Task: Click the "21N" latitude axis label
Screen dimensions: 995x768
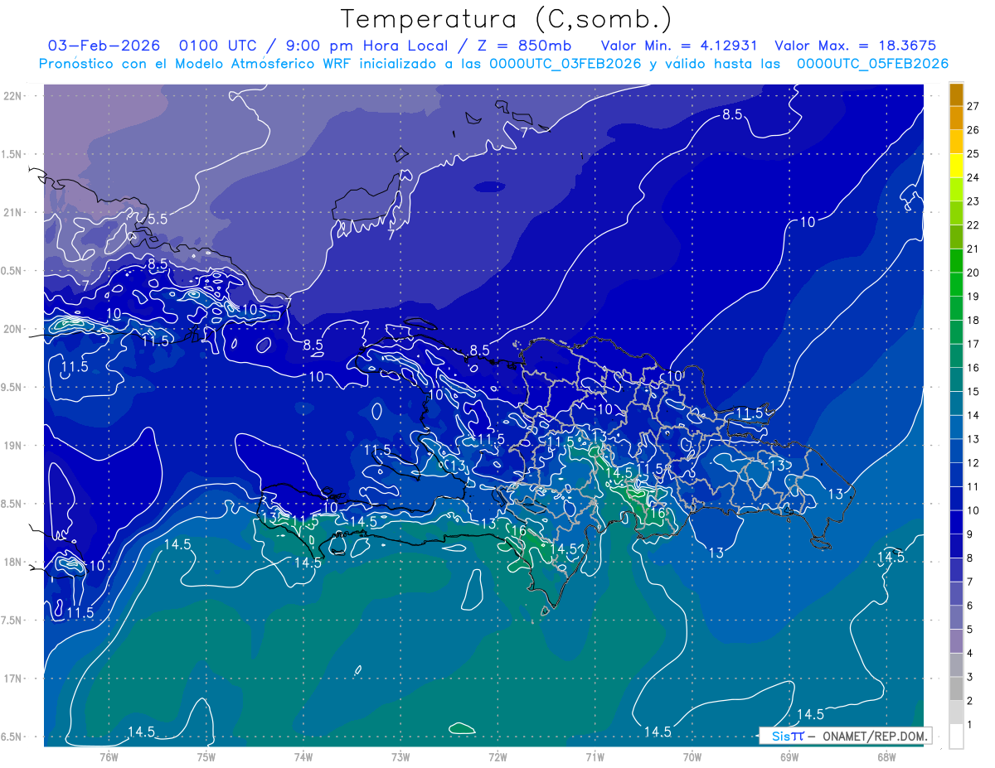Action: [x=12, y=213]
